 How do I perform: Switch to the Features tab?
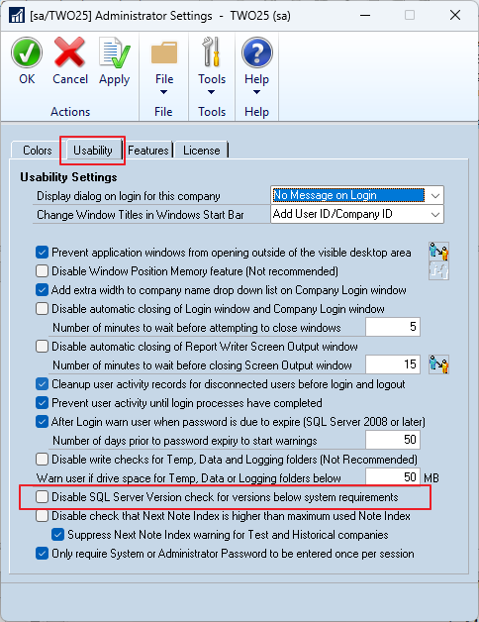147,151
